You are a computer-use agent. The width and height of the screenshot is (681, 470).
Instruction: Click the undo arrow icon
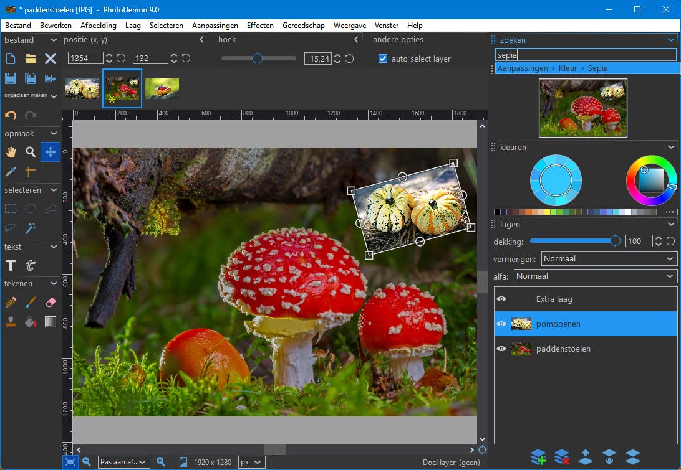(11, 115)
